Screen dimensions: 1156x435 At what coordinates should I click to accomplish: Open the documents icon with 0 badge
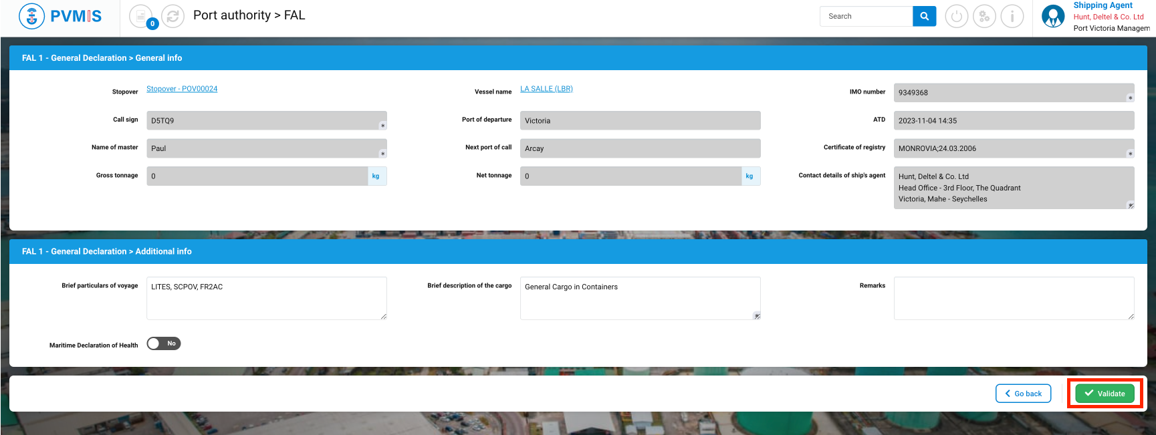tap(141, 15)
